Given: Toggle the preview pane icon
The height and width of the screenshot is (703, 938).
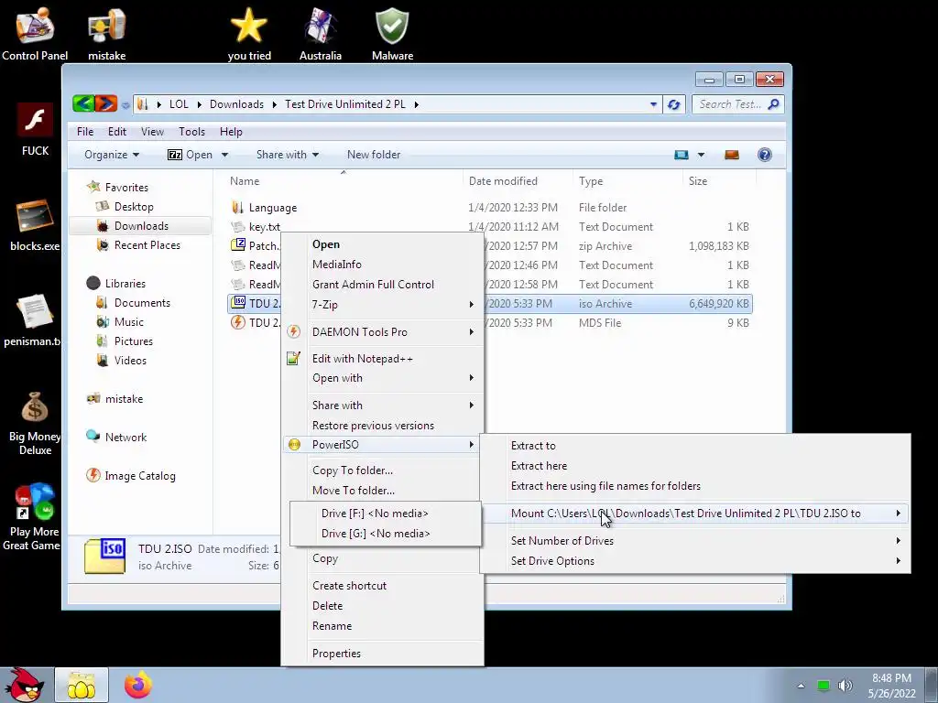Looking at the screenshot, I should point(732,155).
